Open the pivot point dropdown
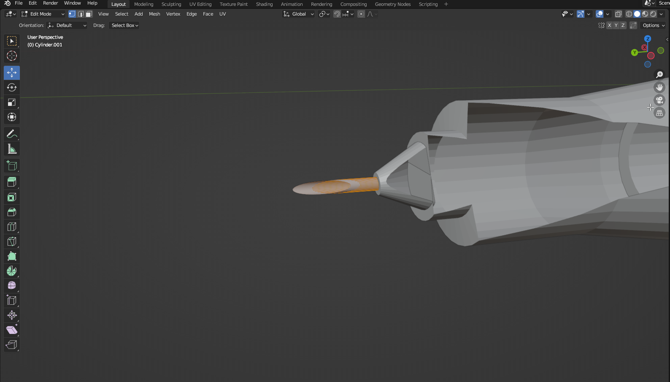 point(324,14)
